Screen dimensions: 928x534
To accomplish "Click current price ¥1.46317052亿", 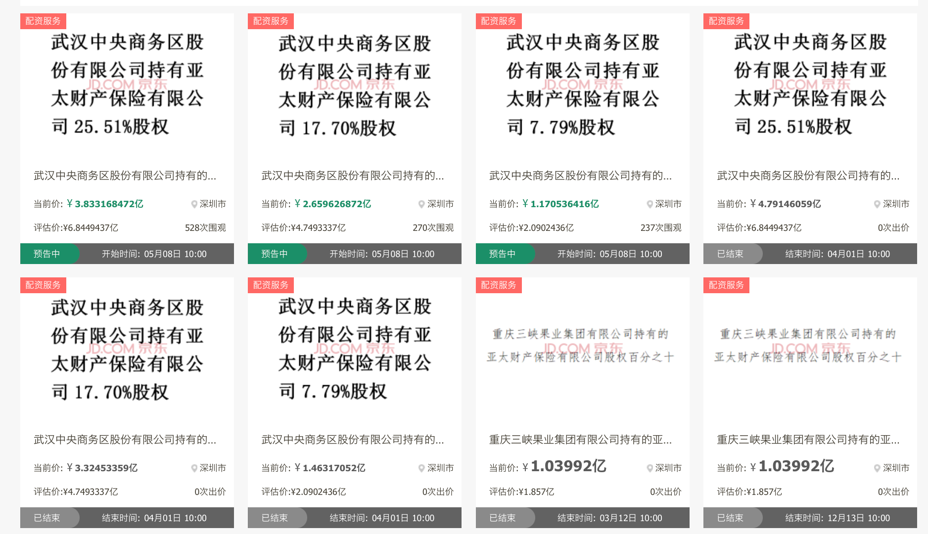I will 330,468.
